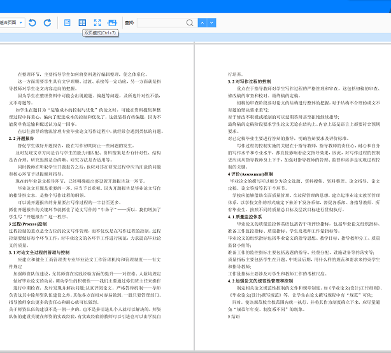Rotate the page clockwise
391x353 pixels.
coord(47,23)
